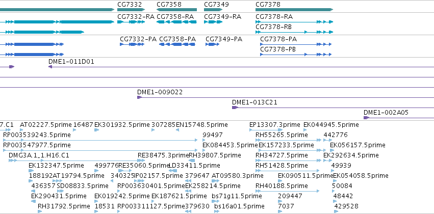Click the RP003539243.5prime EST label
Image resolution: width=434 pixels, height=214 pixels.
coord(37,135)
